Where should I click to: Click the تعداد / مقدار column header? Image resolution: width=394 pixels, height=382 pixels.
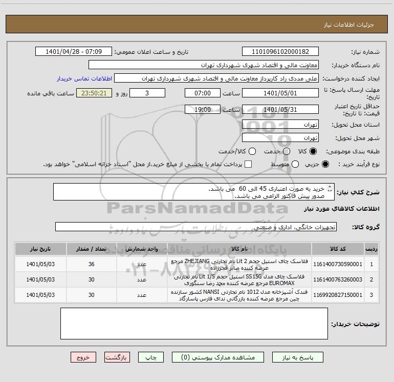click(91, 249)
